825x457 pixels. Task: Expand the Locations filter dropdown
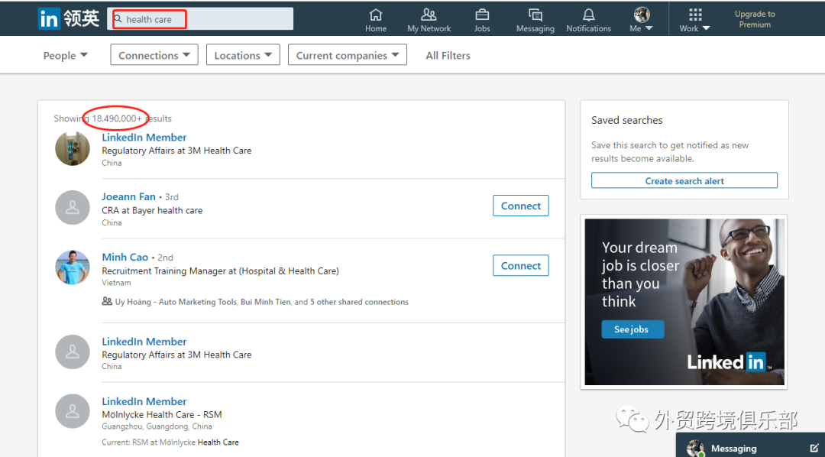tap(243, 55)
